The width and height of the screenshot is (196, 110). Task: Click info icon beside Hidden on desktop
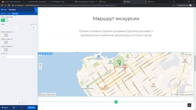pyautogui.click(x=13, y=32)
